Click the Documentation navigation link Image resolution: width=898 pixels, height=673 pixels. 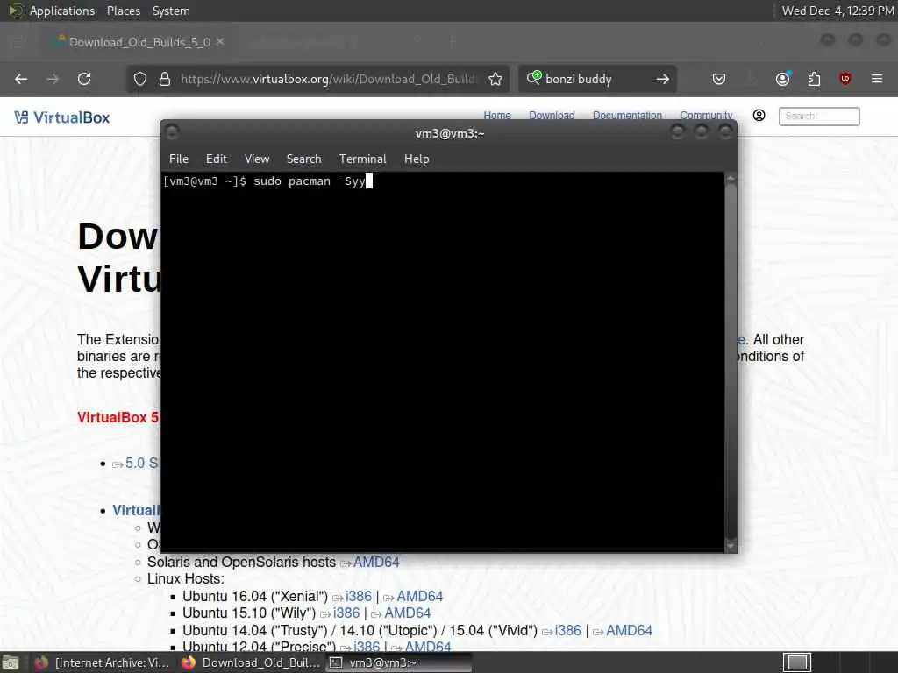pyautogui.click(x=627, y=116)
